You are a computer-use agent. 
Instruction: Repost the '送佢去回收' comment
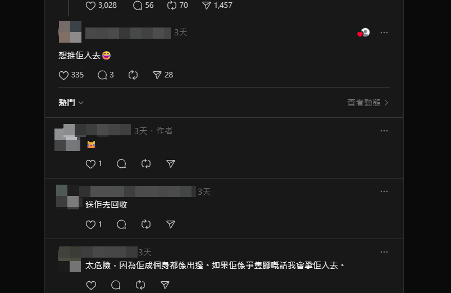tap(146, 225)
